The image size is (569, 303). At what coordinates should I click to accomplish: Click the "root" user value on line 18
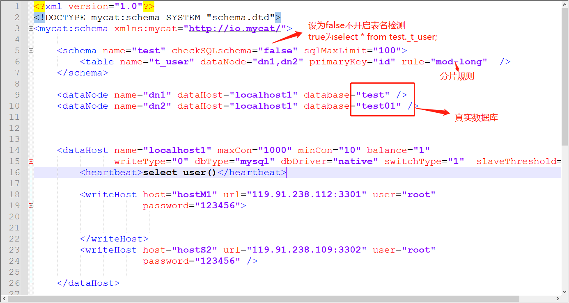[x=418, y=195]
